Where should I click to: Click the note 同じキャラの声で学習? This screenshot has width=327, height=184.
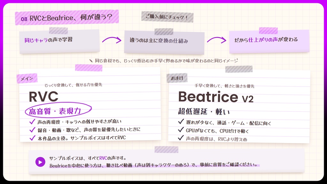(59, 42)
